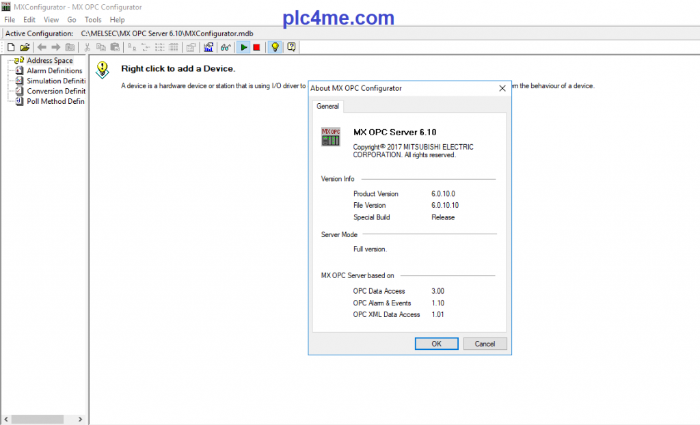Click the tree panel scrollbar right arrow

coord(80,419)
